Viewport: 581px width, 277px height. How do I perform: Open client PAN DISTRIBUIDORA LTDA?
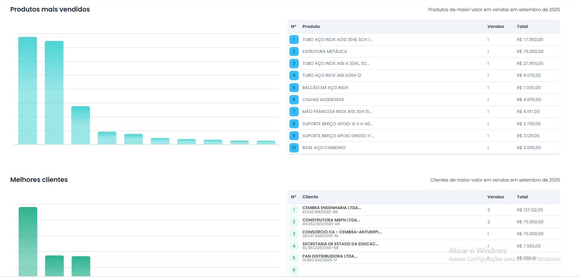pos(330,256)
